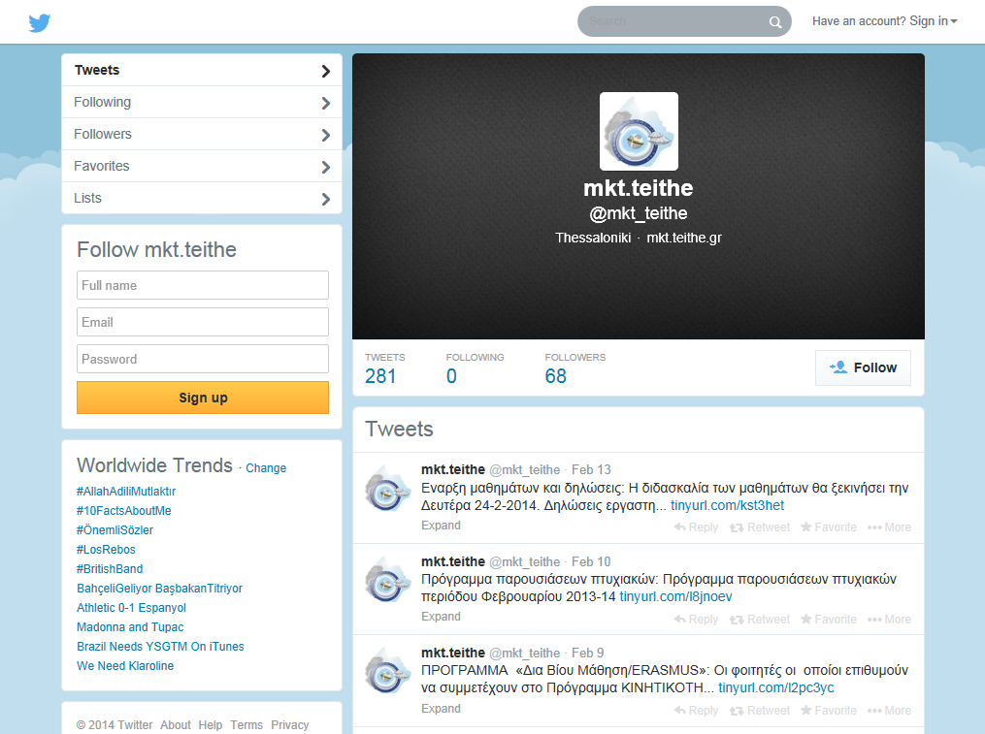Retweet the Feb 13 tweet

[760, 527]
